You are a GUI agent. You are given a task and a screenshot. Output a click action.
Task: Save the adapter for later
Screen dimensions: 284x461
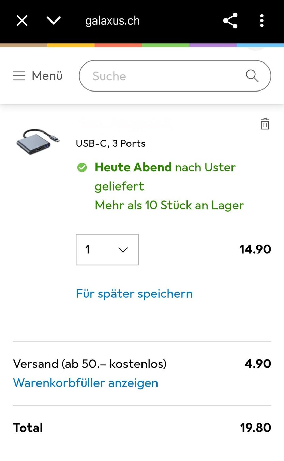[134, 293]
